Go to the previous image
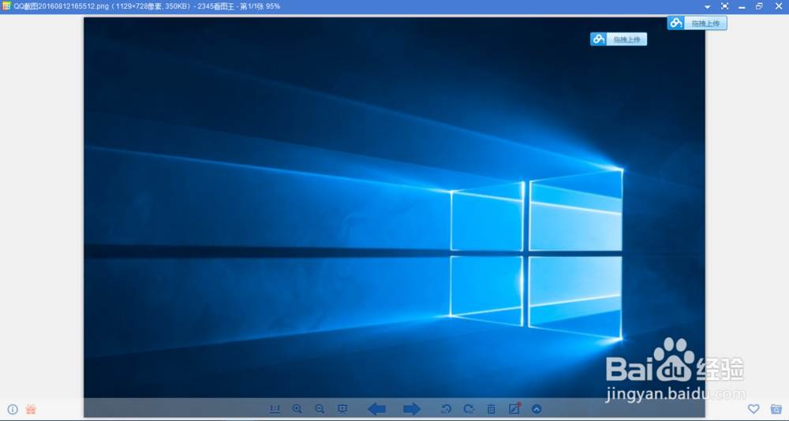 376,409
